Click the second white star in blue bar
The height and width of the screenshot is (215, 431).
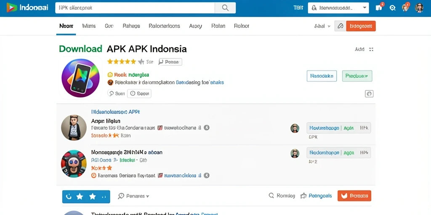pyautogui.click(x=93, y=197)
